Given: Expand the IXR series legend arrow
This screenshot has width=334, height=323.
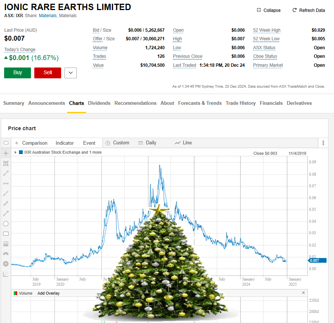Looking at the screenshot, I should [x=15, y=152].
